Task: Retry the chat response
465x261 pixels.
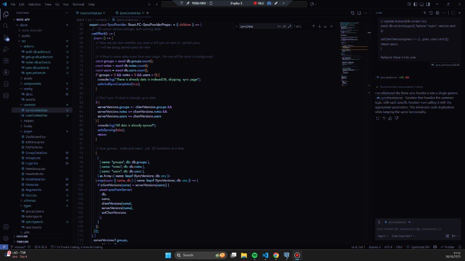Action: [378, 118]
